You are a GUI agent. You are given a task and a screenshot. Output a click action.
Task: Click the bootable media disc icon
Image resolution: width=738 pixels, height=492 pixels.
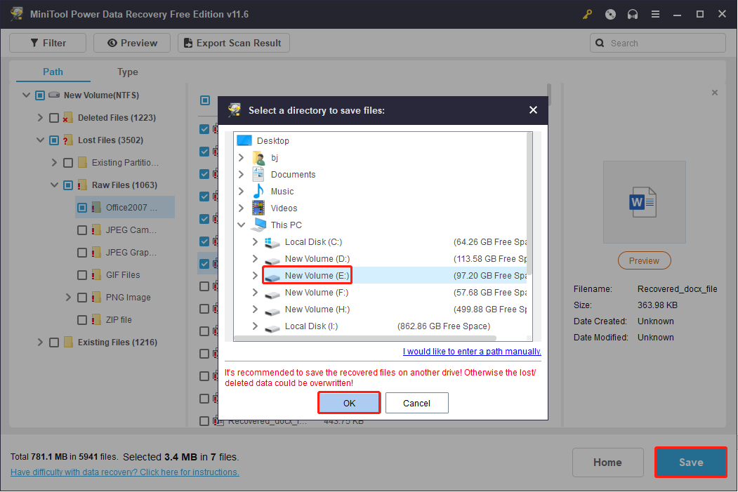tap(609, 14)
